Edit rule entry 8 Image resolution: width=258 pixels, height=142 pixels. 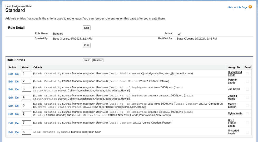click(11, 132)
